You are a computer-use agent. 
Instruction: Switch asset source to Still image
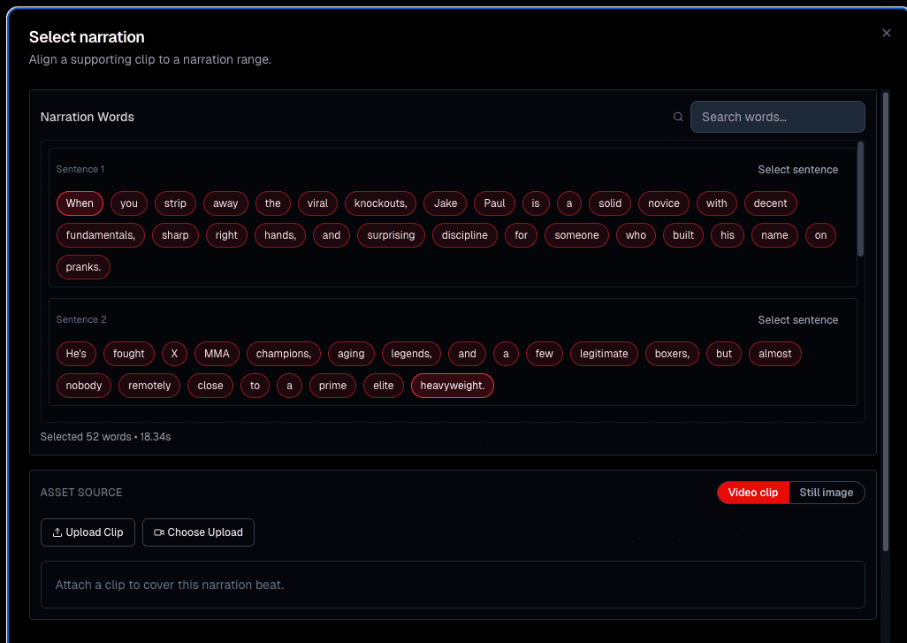click(826, 493)
